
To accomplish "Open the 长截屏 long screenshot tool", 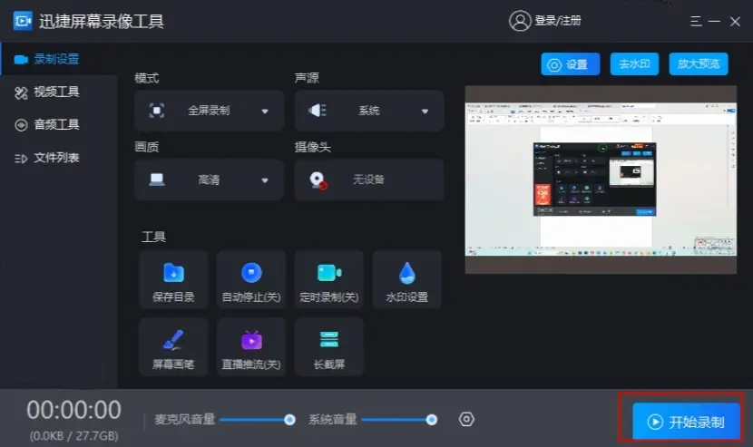I will (x=328, y=348).
